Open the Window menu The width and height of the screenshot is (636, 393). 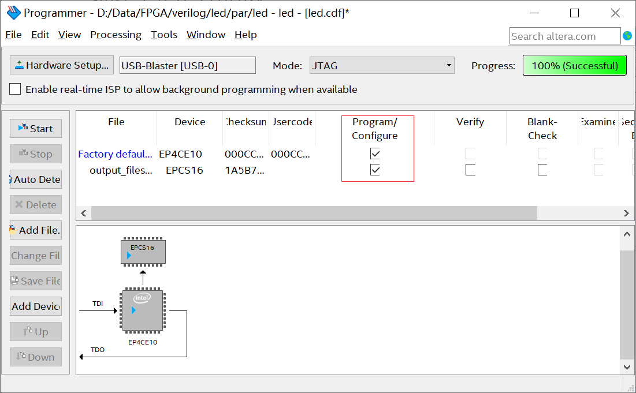point(206,35)
